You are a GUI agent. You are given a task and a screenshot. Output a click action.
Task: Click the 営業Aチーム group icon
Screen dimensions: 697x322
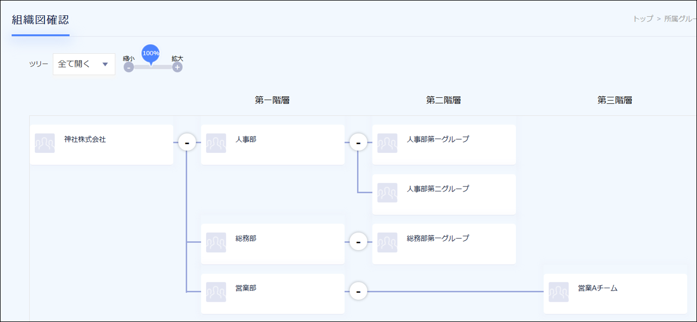pos(558,292)
